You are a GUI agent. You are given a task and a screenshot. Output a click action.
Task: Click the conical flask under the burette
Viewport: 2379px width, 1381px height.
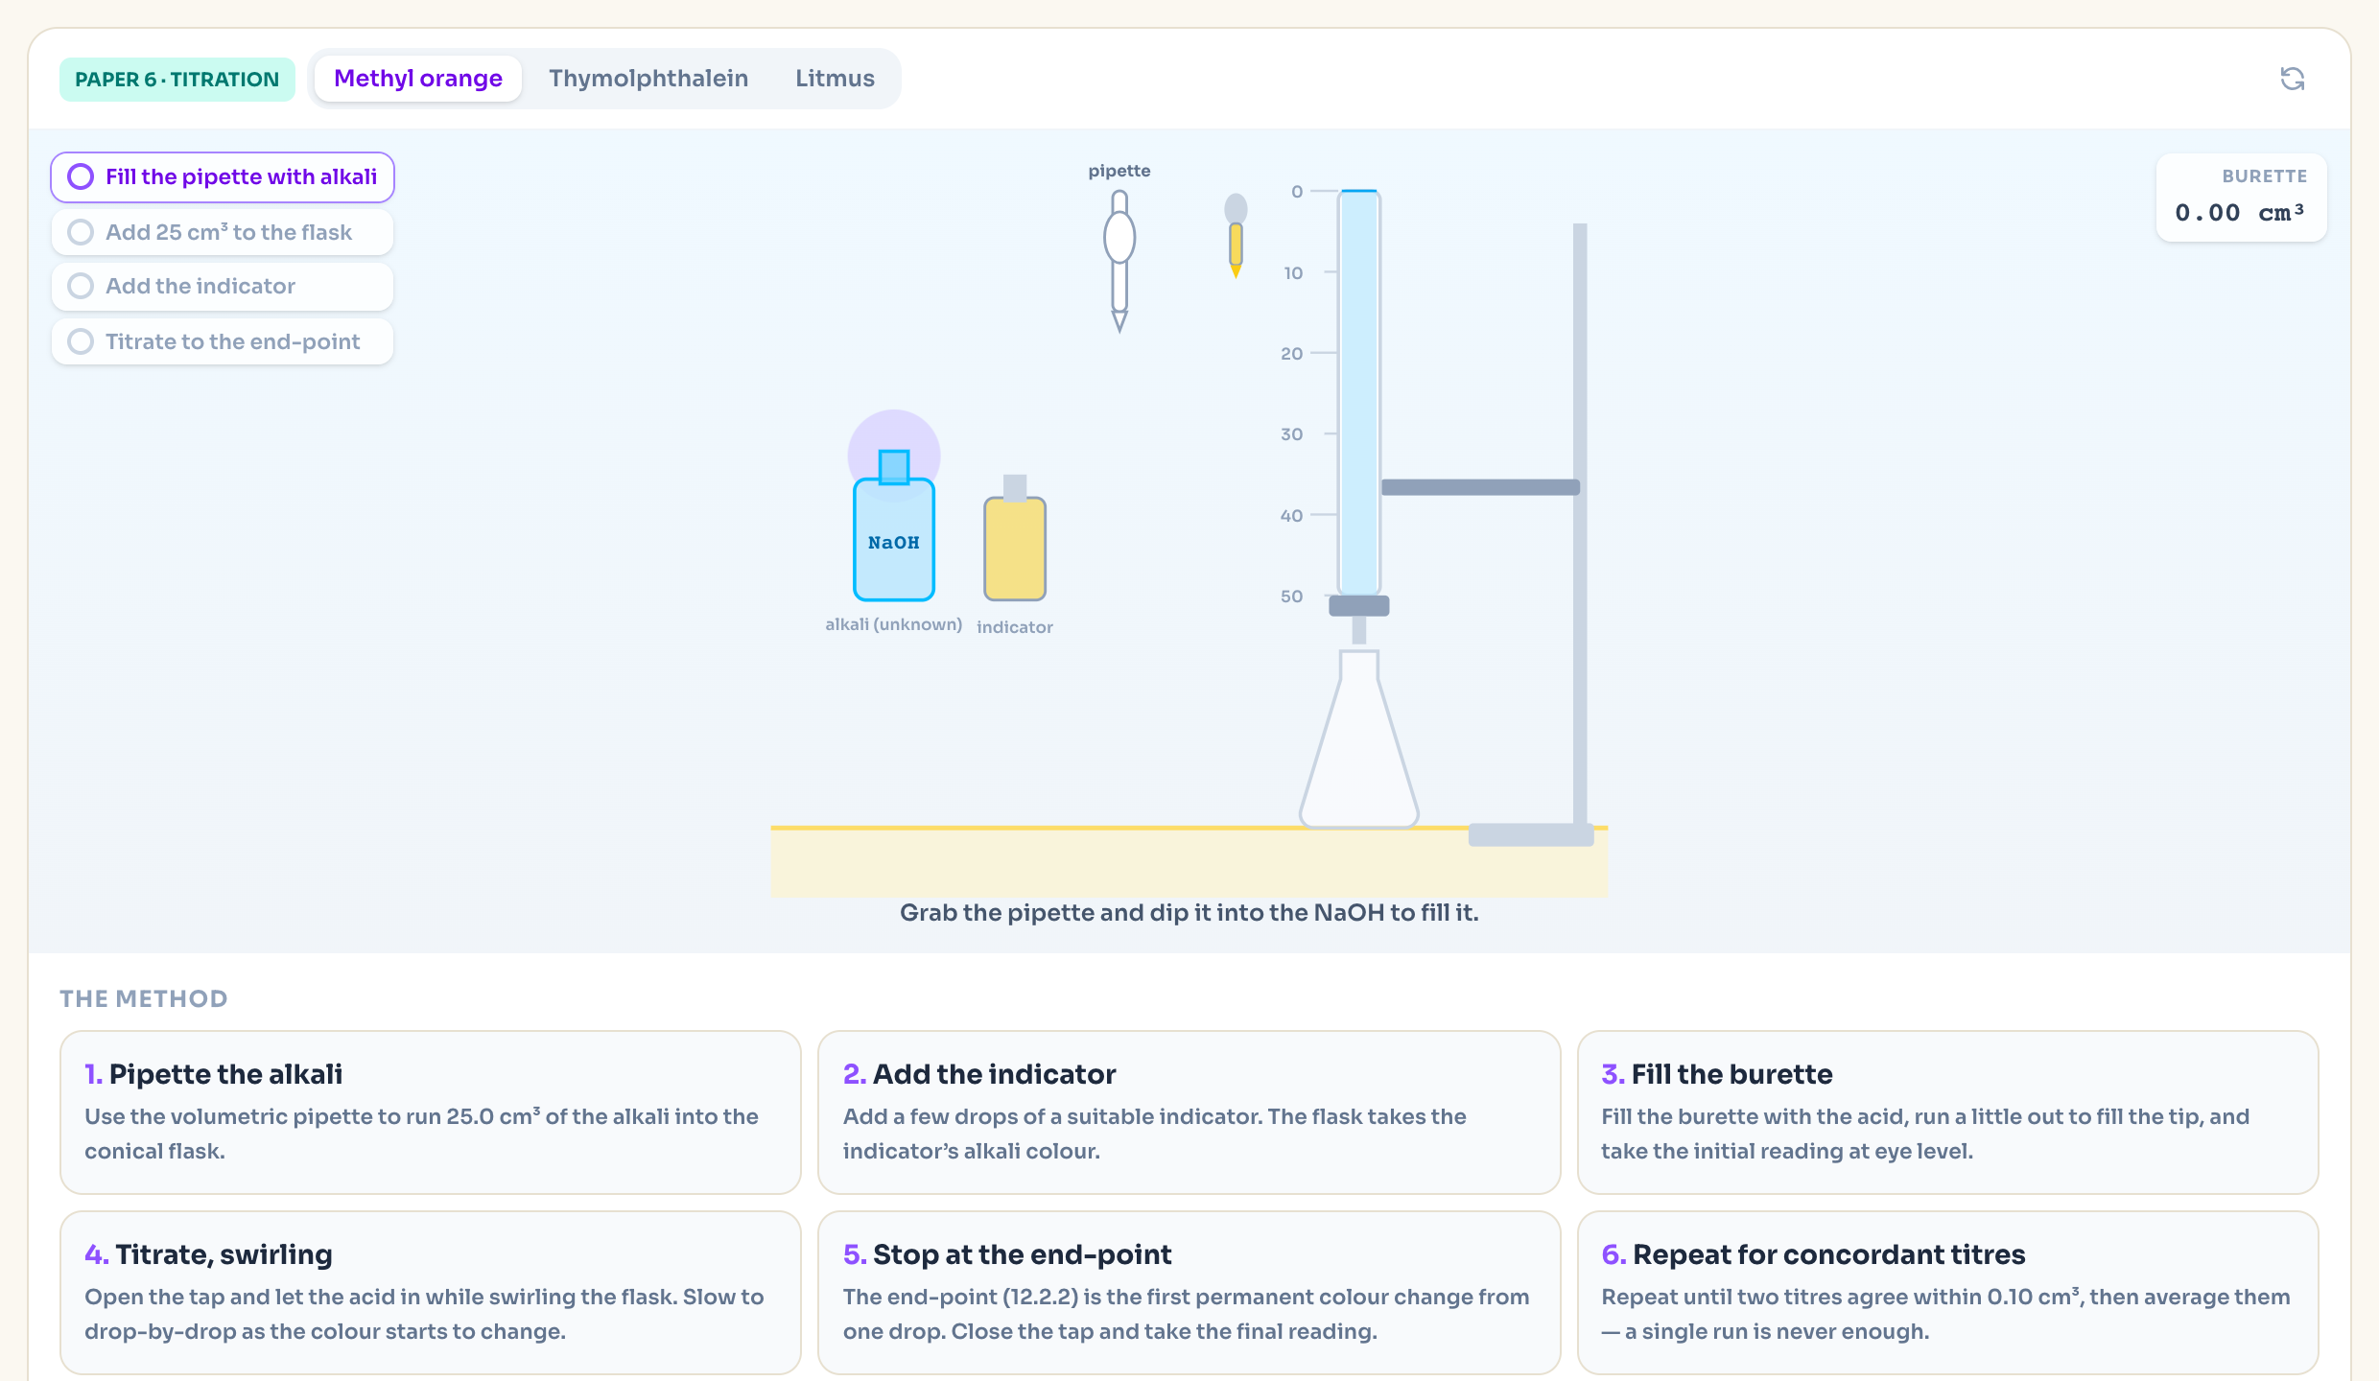(x=1358, y=738)
